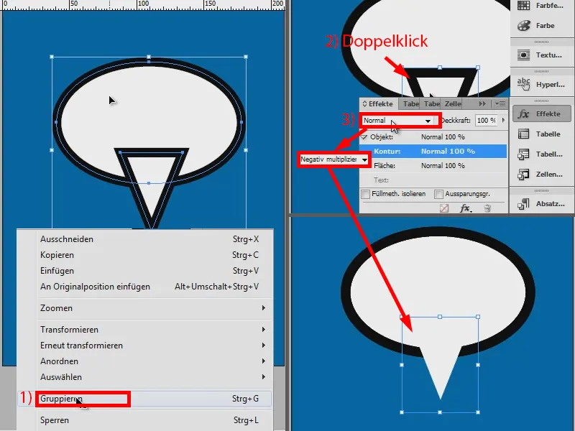Screen dimensions: 575x431
Task: Open the Tabelle panel
Action: (546, 133)
